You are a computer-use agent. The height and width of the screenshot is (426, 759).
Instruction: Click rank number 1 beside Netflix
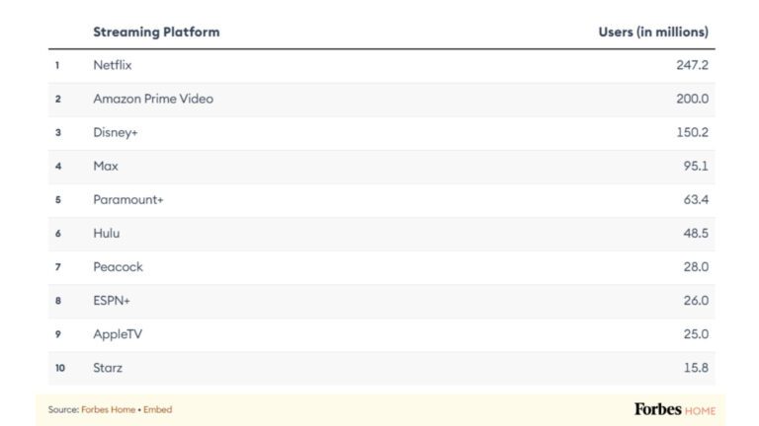pyautogui.click(x=57, y=65)
